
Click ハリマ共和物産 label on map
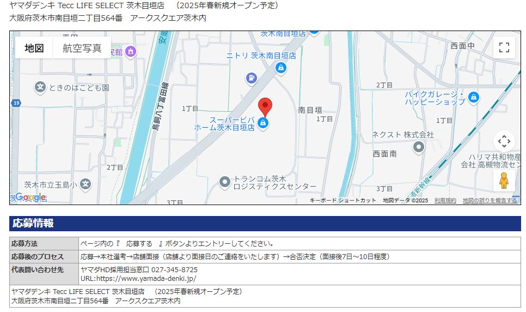[495, 157]
